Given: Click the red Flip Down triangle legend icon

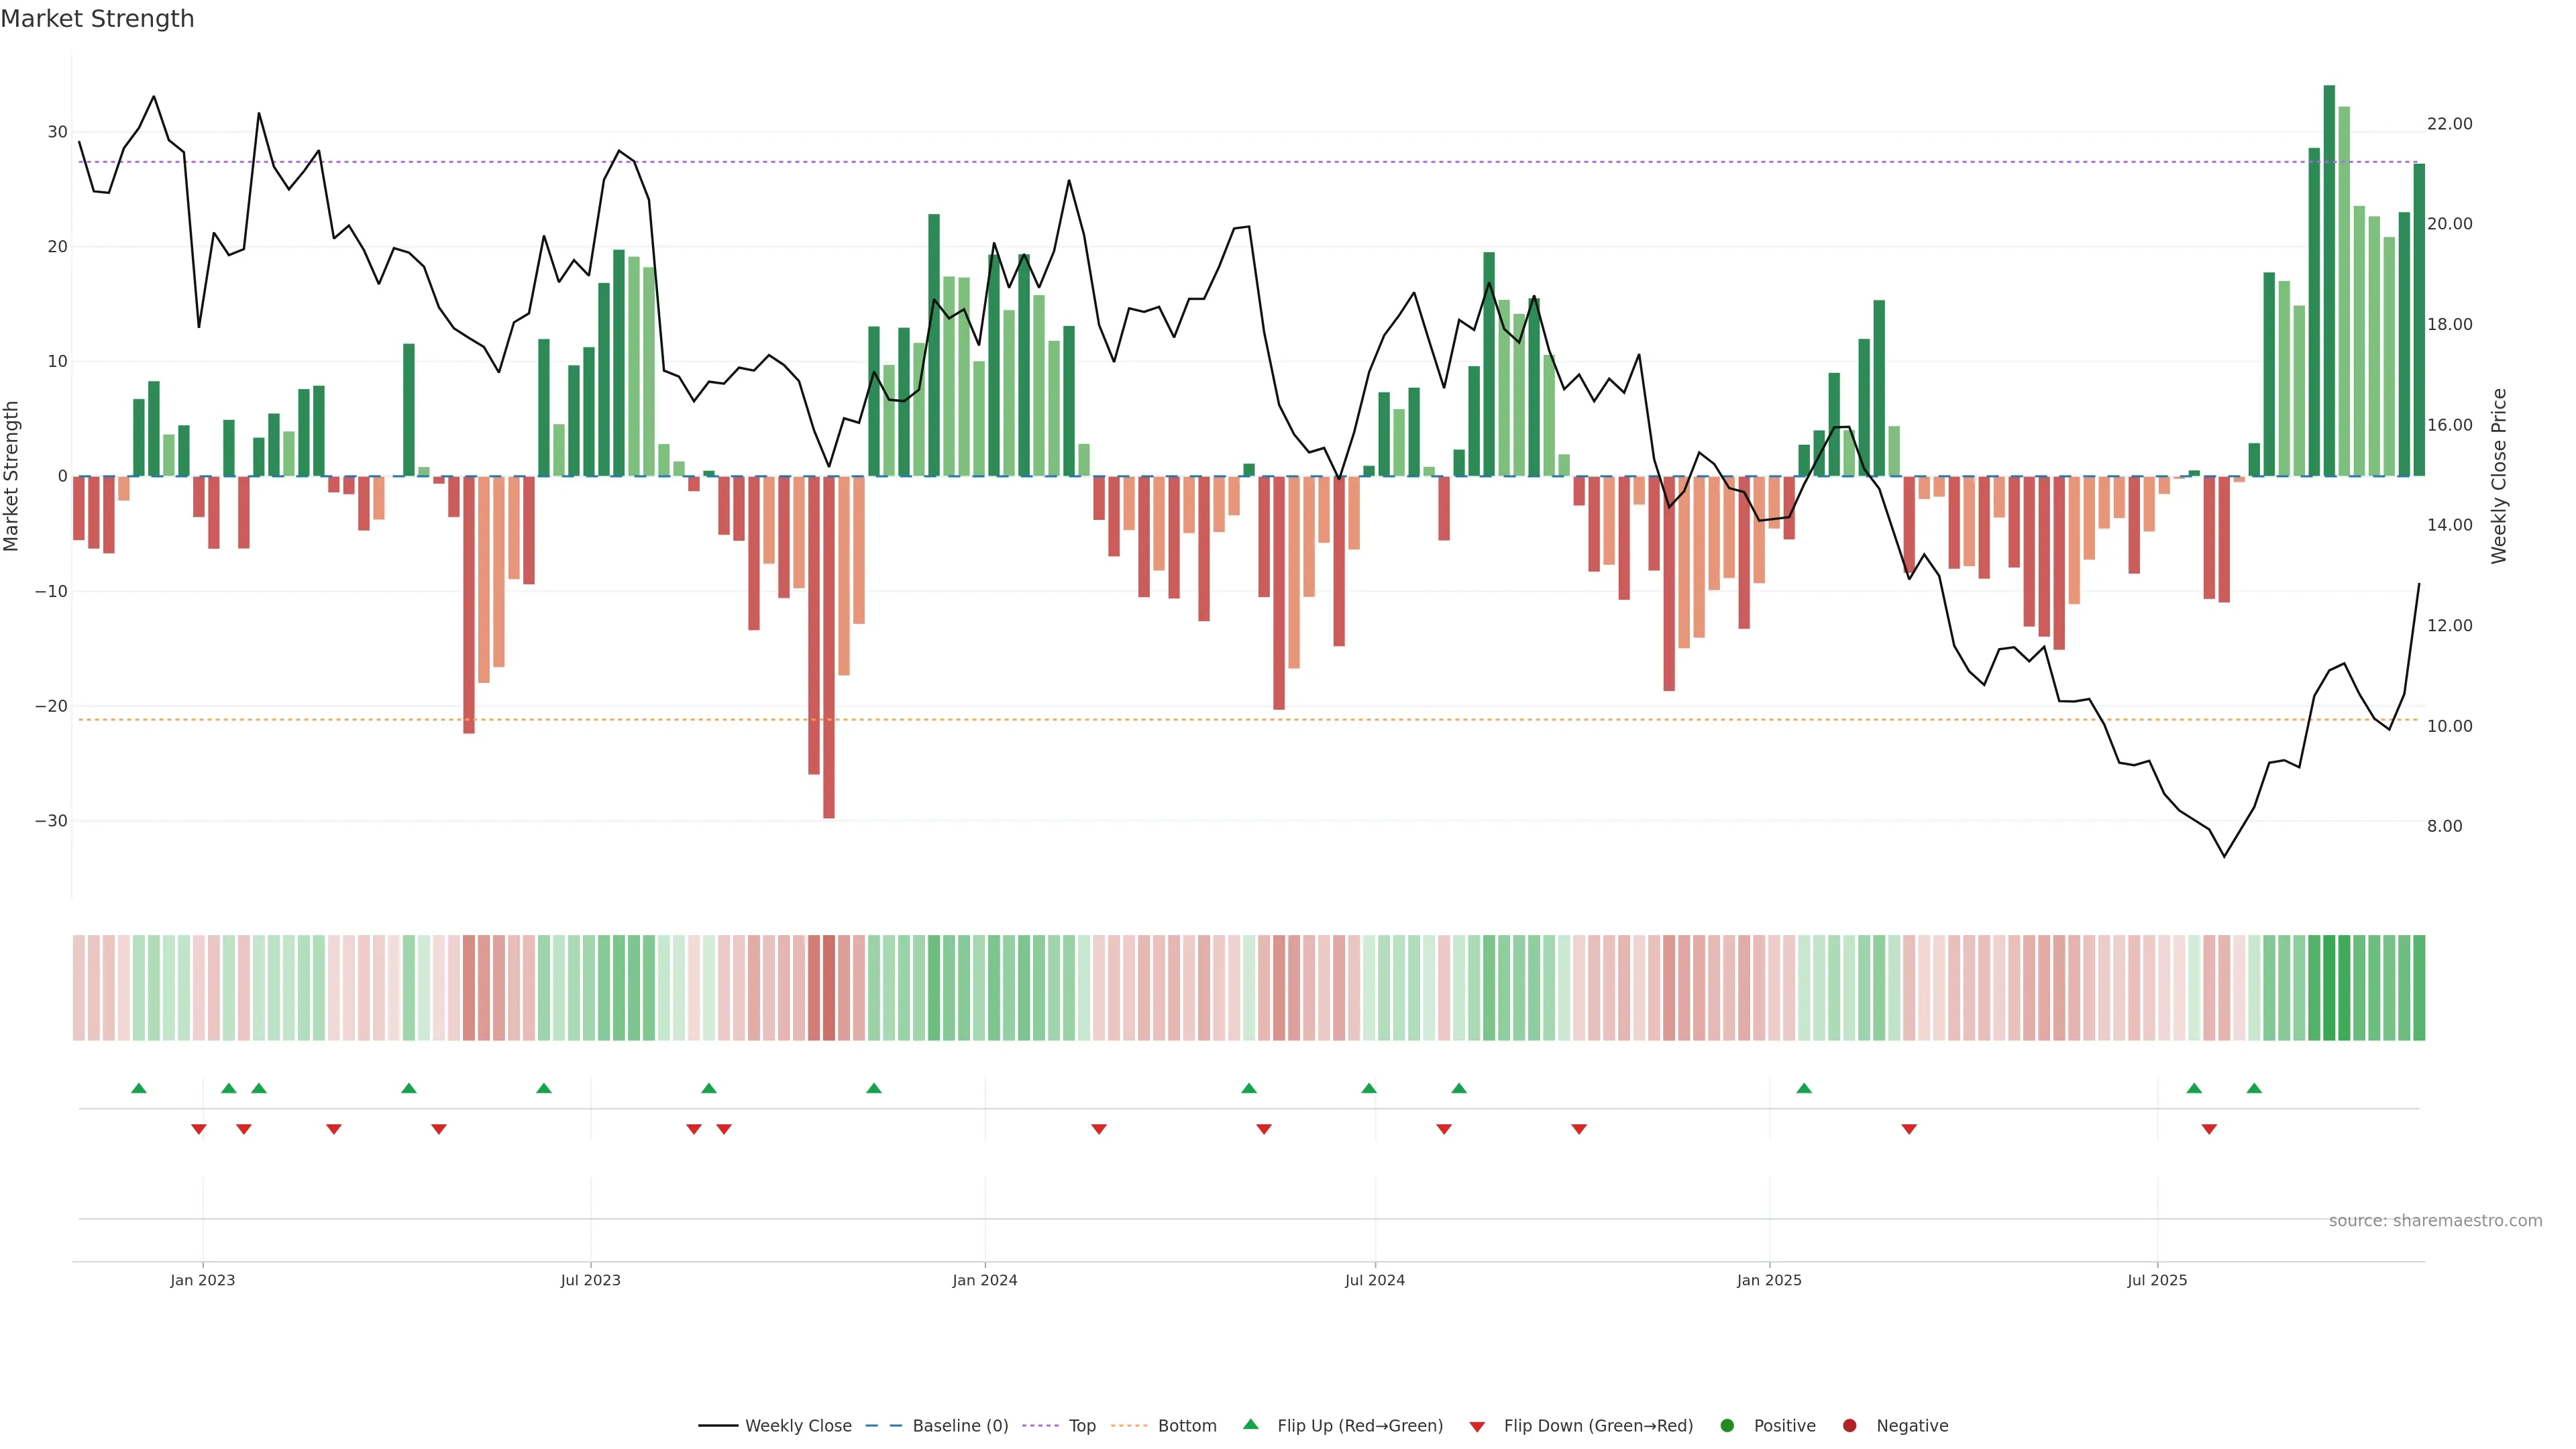Looking at the screenshot, I should click(1477, 1427).
